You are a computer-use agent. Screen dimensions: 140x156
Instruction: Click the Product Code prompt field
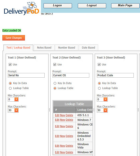click(x=115, y=75)
